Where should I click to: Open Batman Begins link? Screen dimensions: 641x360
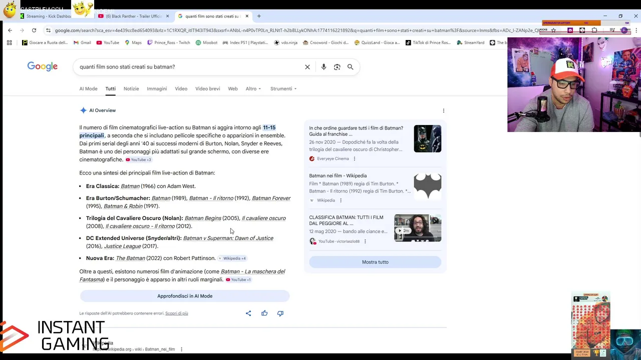click(x=203, y=218)
